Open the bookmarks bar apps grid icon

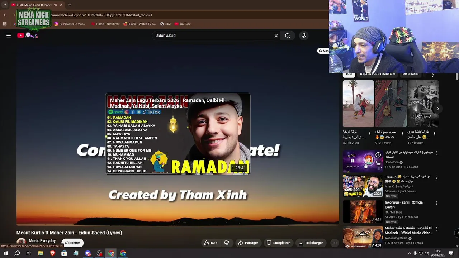coord(5,24)
